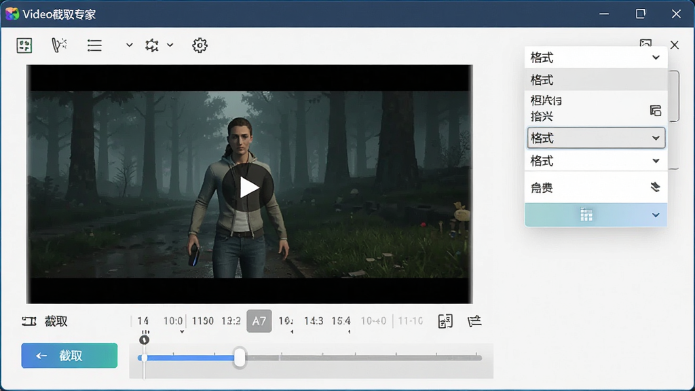Screen dimensions: 695x391
Task: Expand the chevron beside the crop-settings icon
Action: (170, 45)
